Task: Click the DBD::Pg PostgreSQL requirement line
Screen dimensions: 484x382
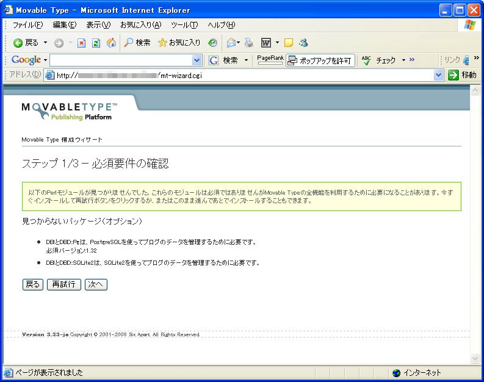Action: (x=151, y=242)
